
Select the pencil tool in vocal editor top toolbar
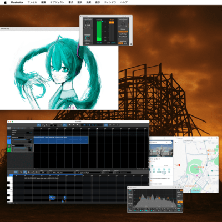[x=43, y=125]
